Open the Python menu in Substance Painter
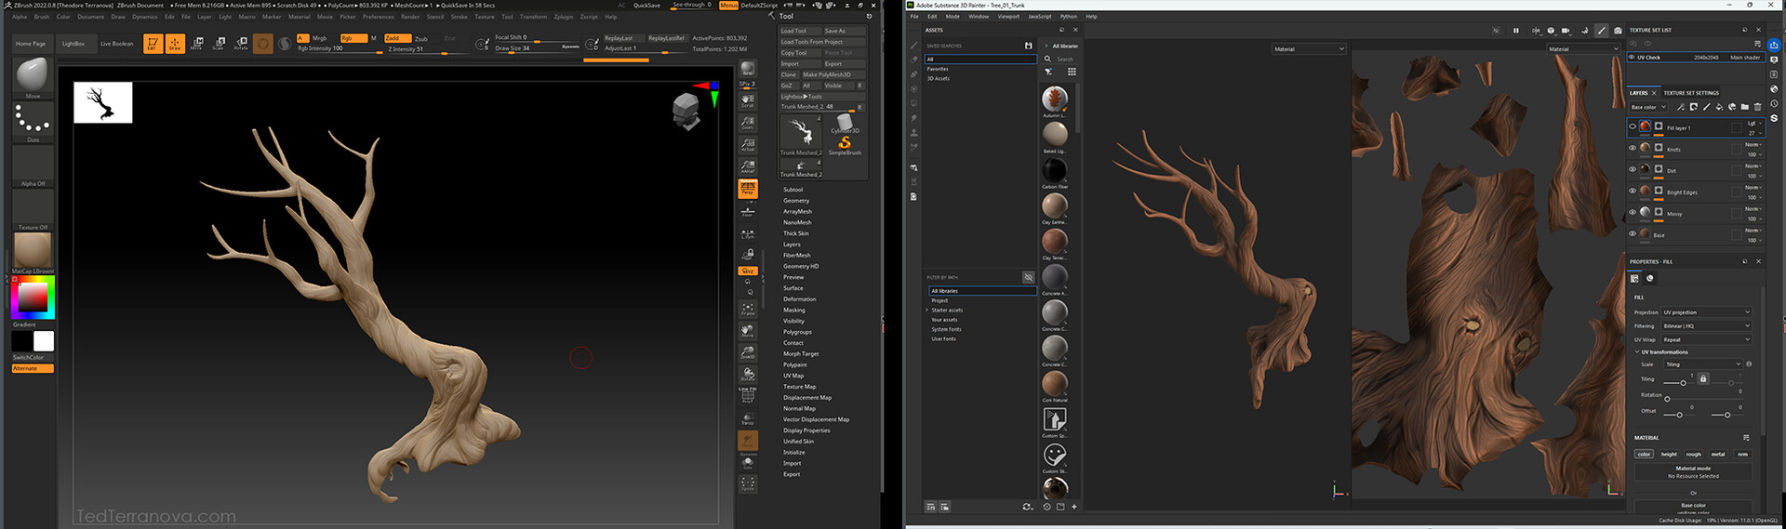 [x=1069, y=16]
